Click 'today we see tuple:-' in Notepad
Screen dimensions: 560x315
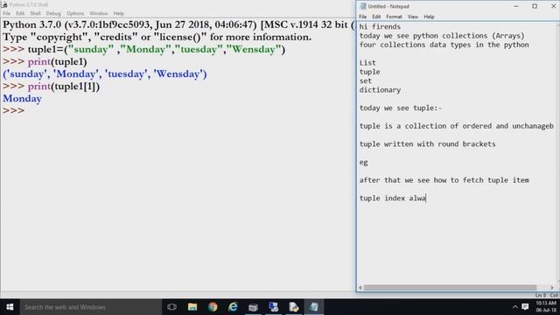pos(401,108)
